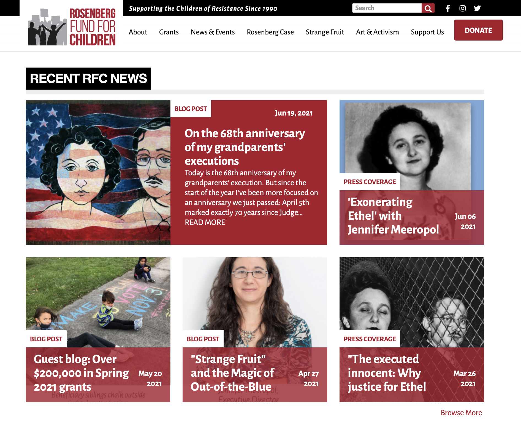Click the Rosenberg Fund for Children logo
Screen dimensions: 521x429
72,27
